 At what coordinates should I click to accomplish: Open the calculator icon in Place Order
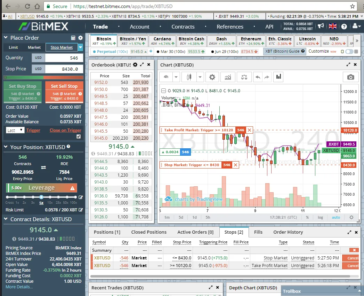tap(73, 38)
